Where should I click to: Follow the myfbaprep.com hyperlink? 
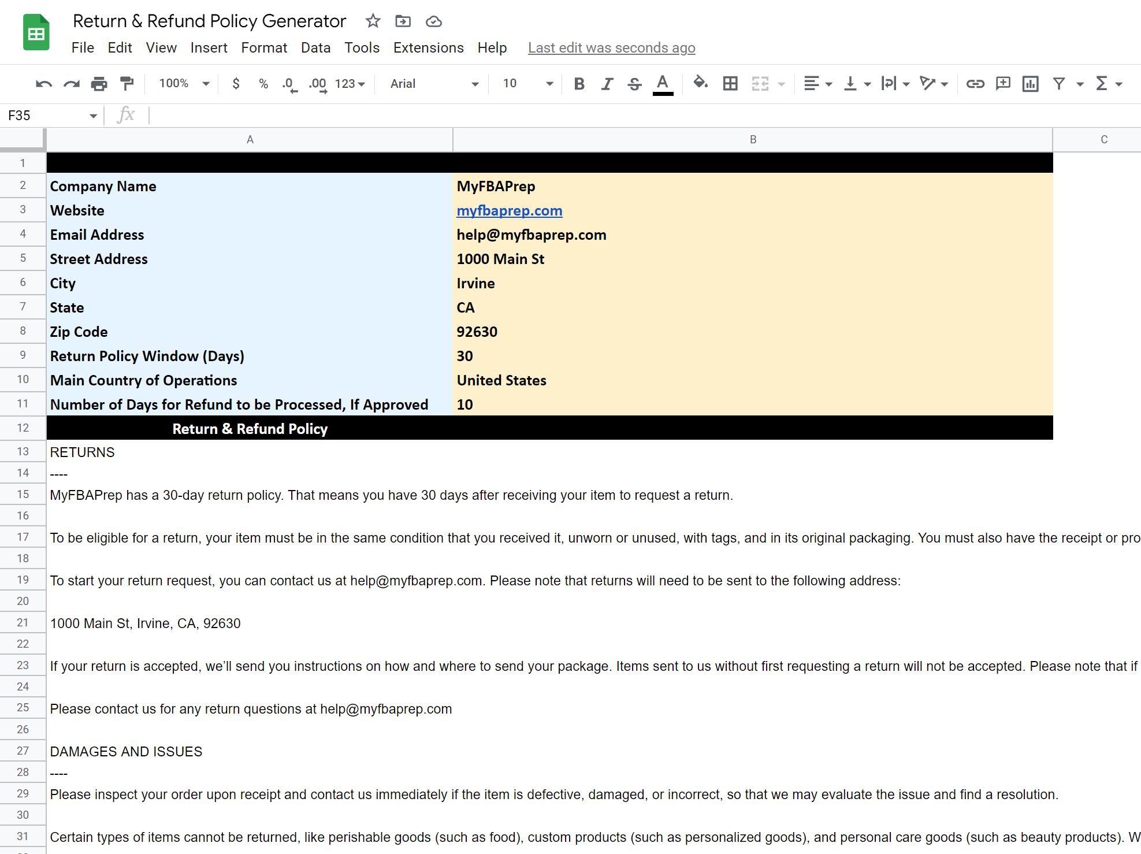(x=509, y=210)
